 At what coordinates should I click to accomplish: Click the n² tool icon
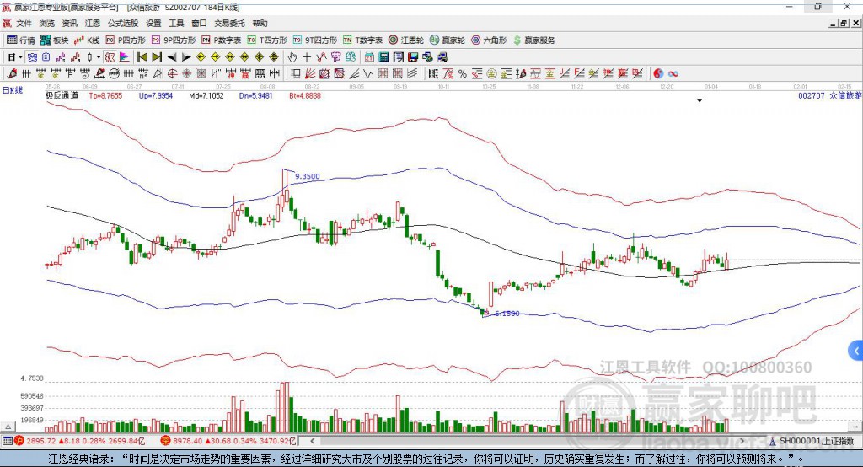click(x=143, y=73)
